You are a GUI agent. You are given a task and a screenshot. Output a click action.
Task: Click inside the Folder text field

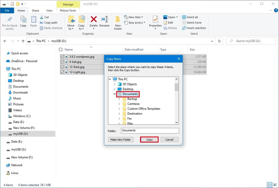pos(150,131)
